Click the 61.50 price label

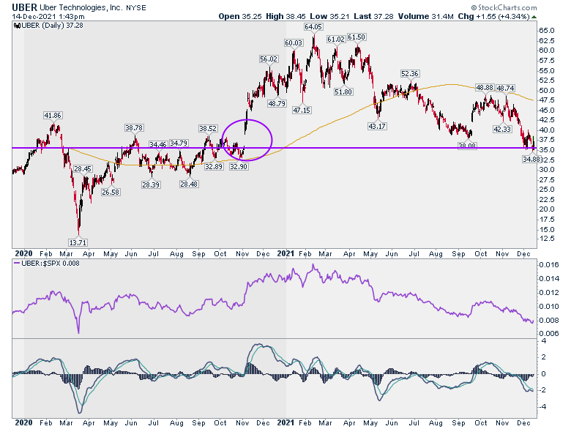click(x=357, y=37)
